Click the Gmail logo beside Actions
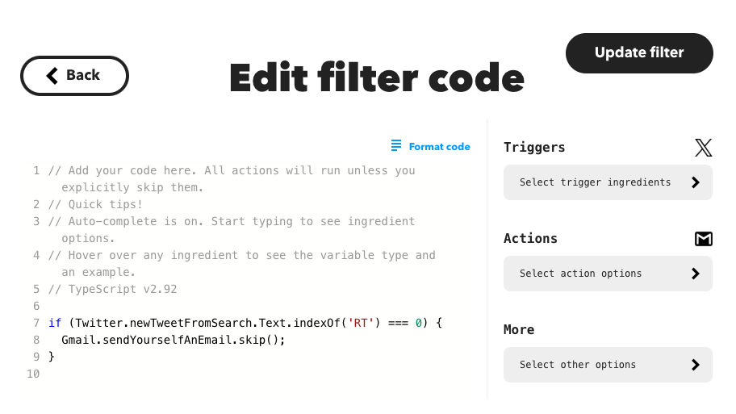 pyautogui.click(x=703, y=239)
